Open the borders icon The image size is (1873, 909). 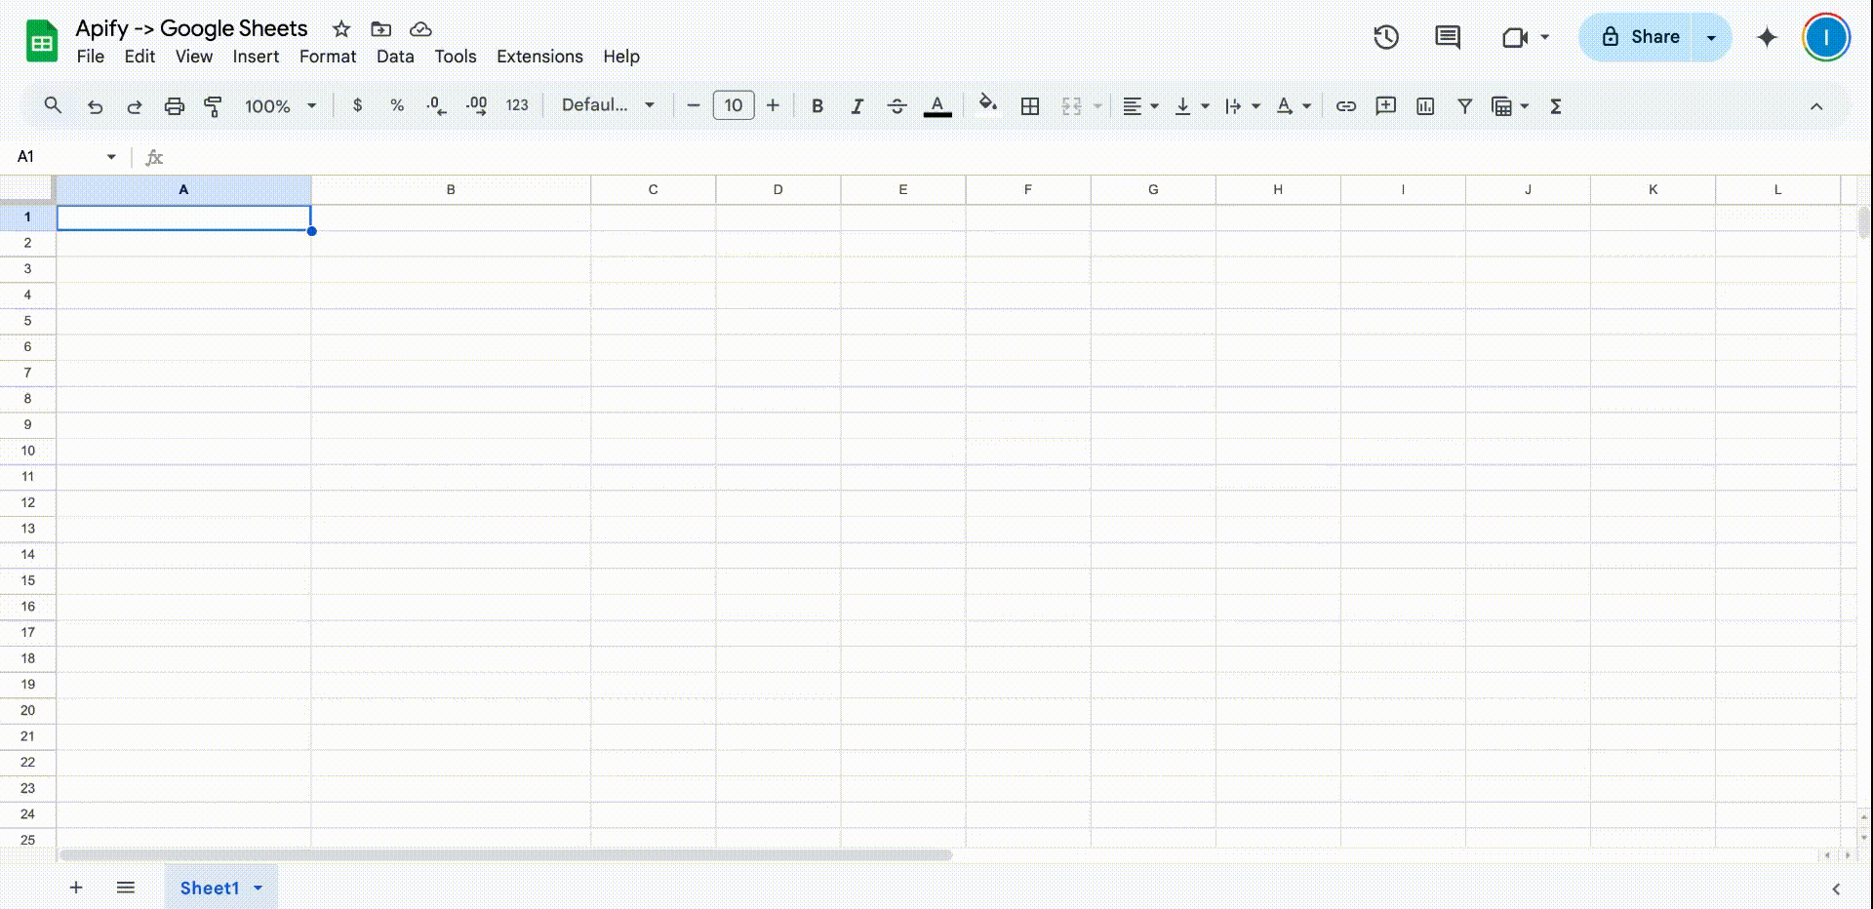(x=1030, y=106)
